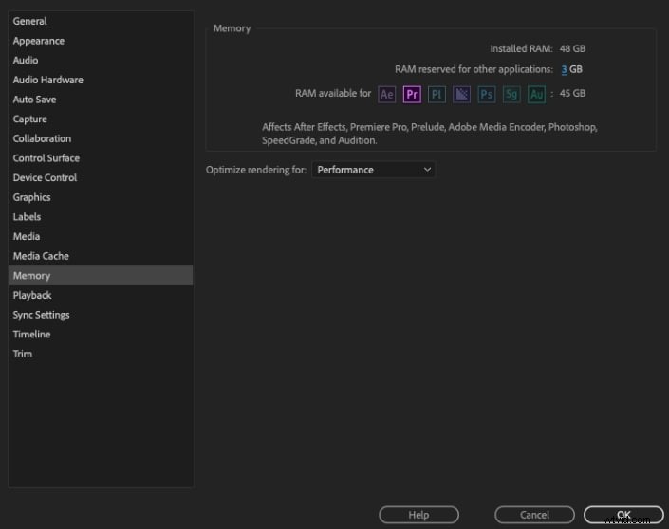
Task: Click the Installed RAM 48 GB value
Action: 572,48
